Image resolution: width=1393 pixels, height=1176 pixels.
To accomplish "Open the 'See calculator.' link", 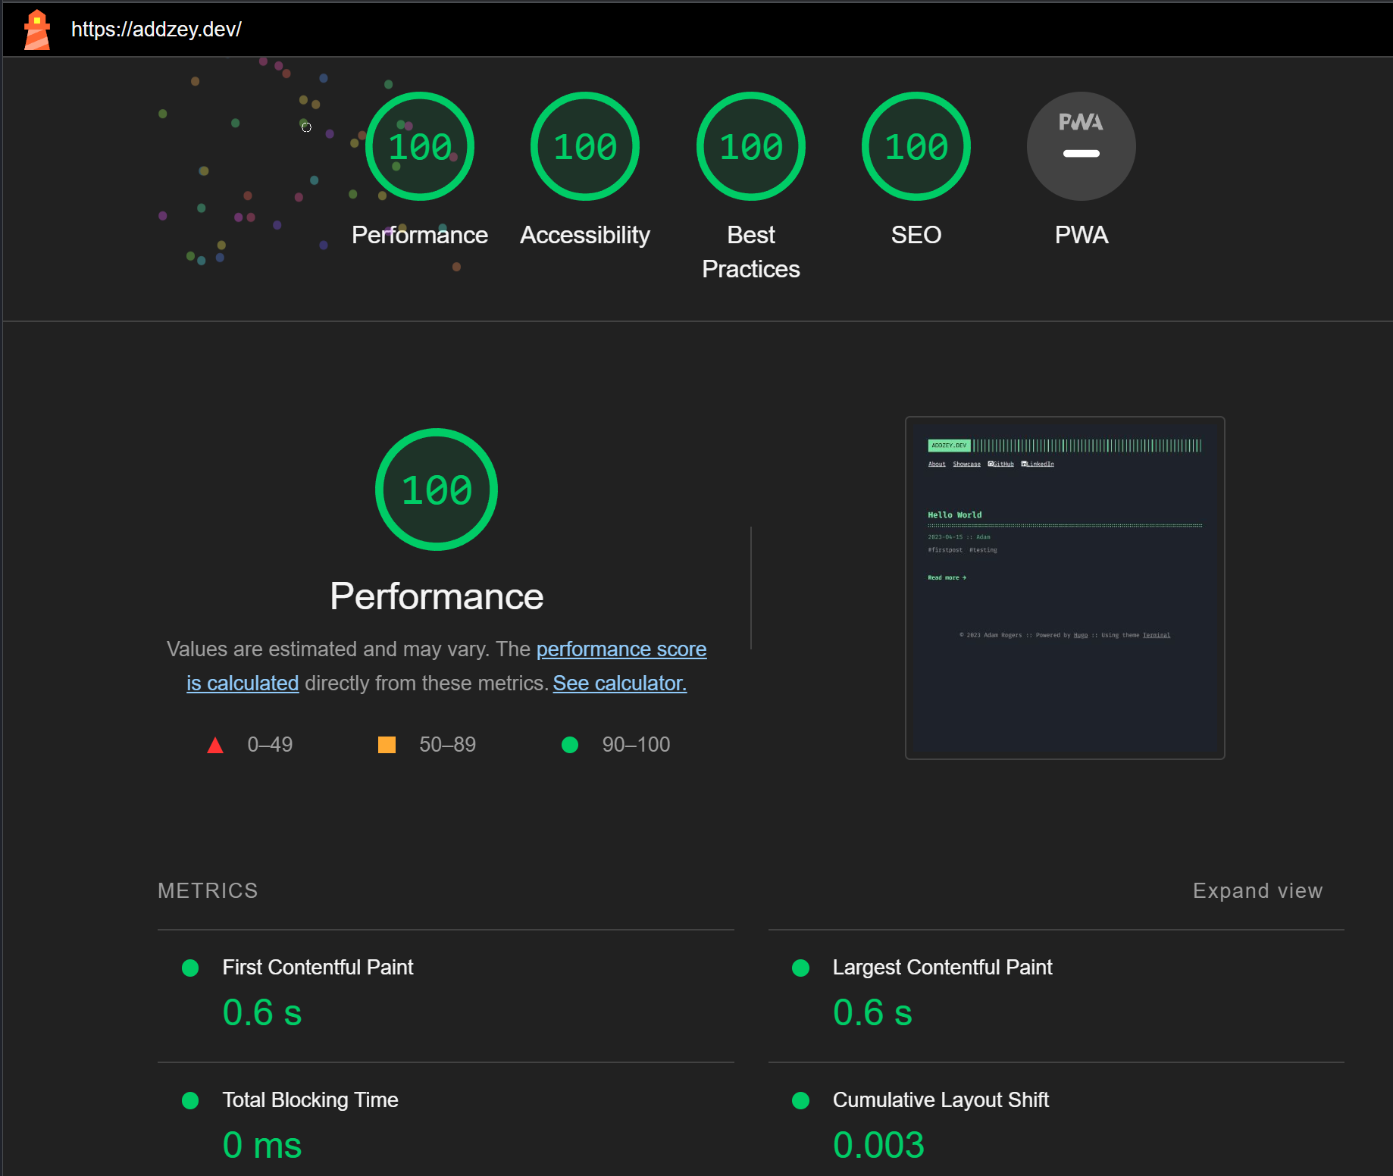I will coord(619,683).
